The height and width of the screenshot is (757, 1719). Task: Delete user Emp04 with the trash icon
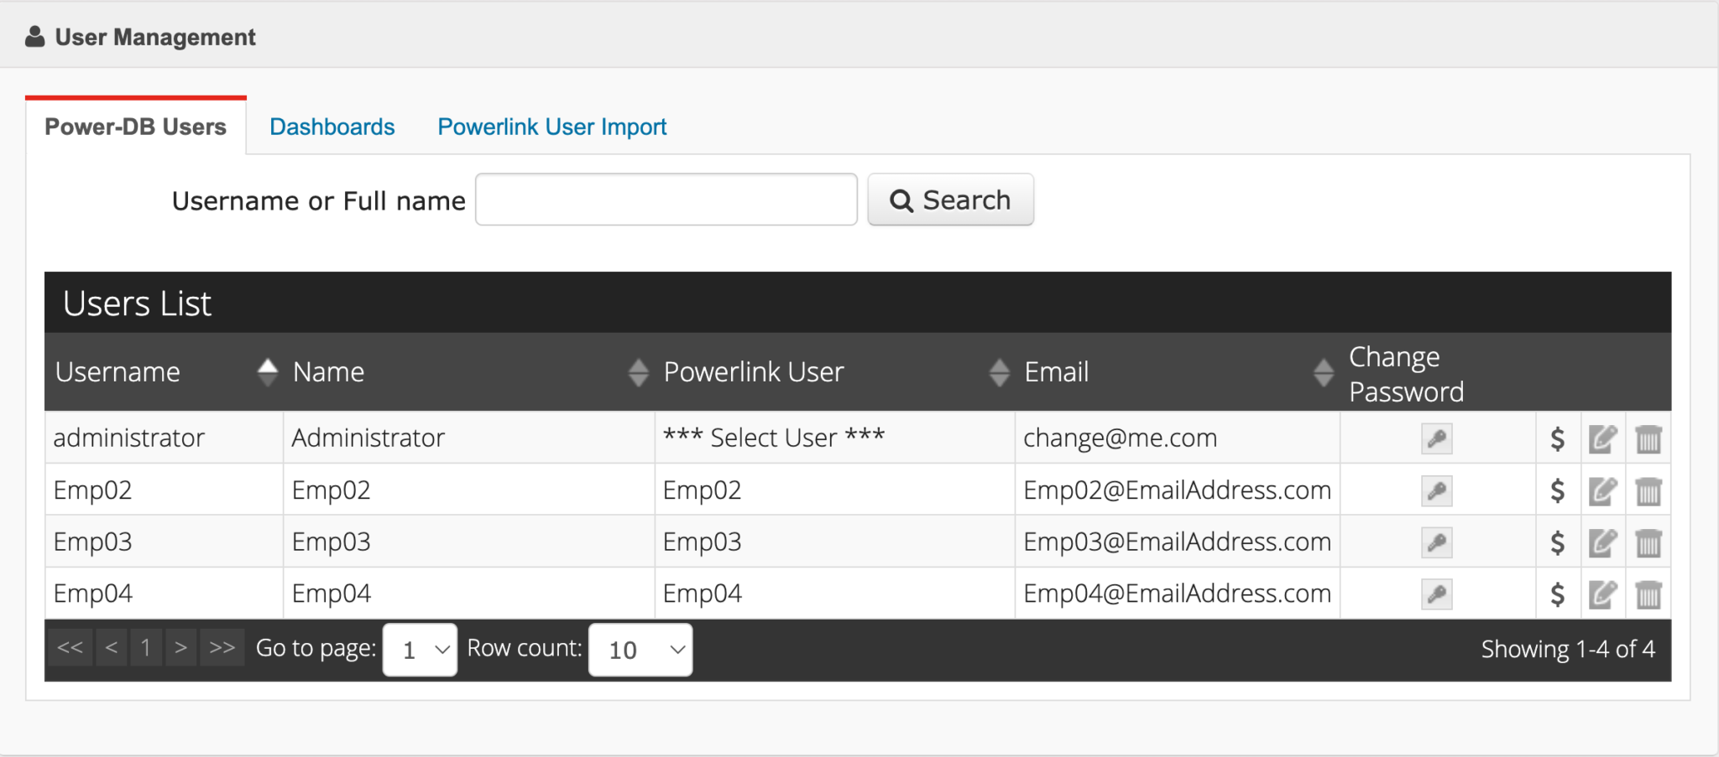coord(1648,595)
